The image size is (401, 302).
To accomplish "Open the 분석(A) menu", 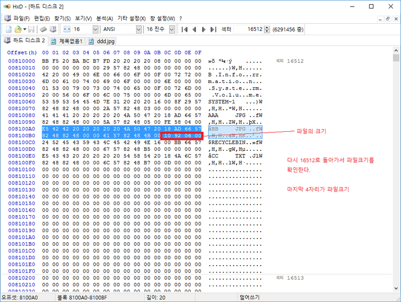I will click(x=105, y=18).
